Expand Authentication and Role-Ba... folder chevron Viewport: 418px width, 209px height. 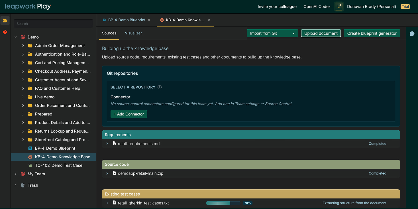coord(23,54)
